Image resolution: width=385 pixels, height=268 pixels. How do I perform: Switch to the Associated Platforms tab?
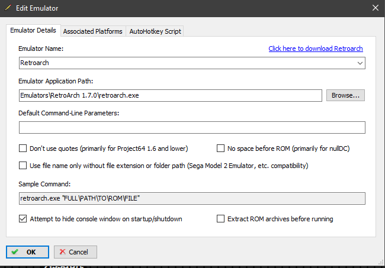[92, 31]
